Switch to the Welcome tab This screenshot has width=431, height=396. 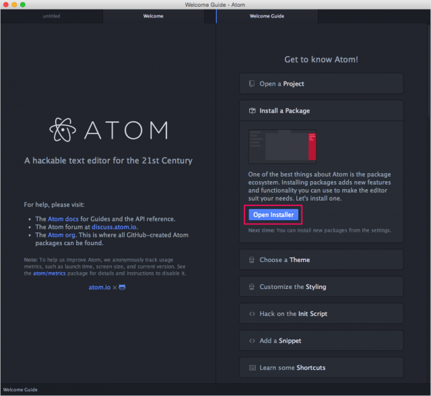coord(154,16)
